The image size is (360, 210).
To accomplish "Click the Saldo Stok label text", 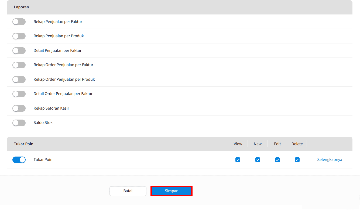I will point(43,123).
